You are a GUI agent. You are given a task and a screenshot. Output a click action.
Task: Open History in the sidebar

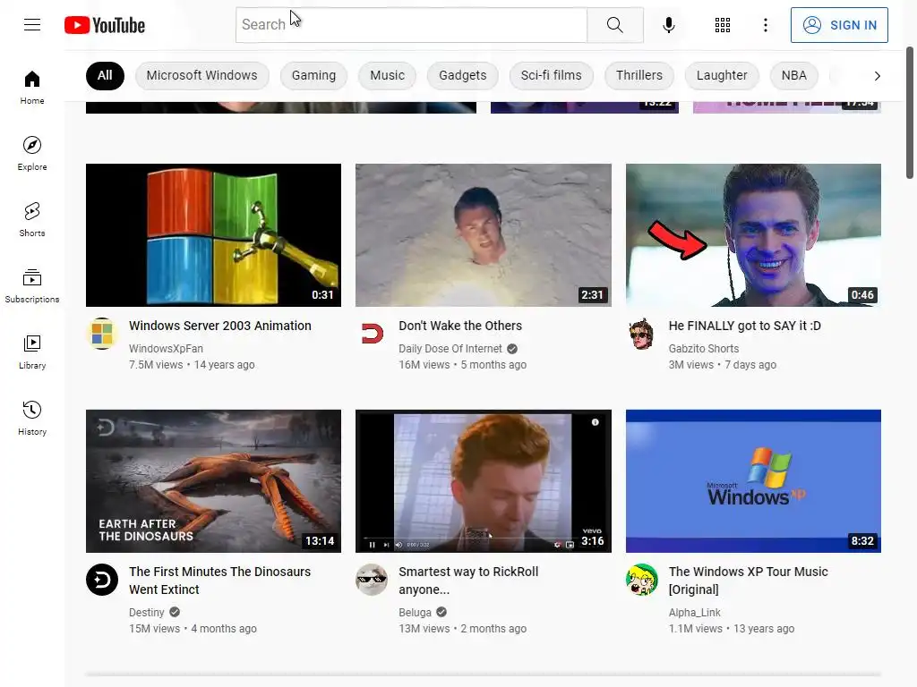[x=32, y=418]
